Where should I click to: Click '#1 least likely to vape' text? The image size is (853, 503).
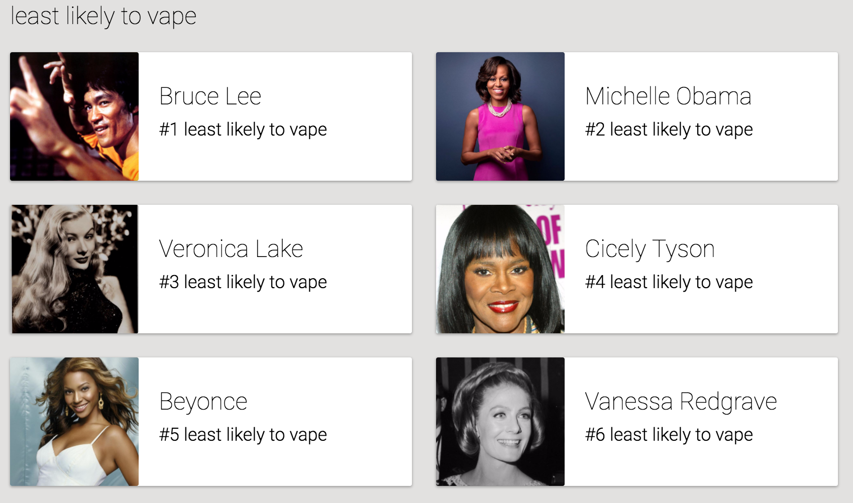(x=243, y=130)
